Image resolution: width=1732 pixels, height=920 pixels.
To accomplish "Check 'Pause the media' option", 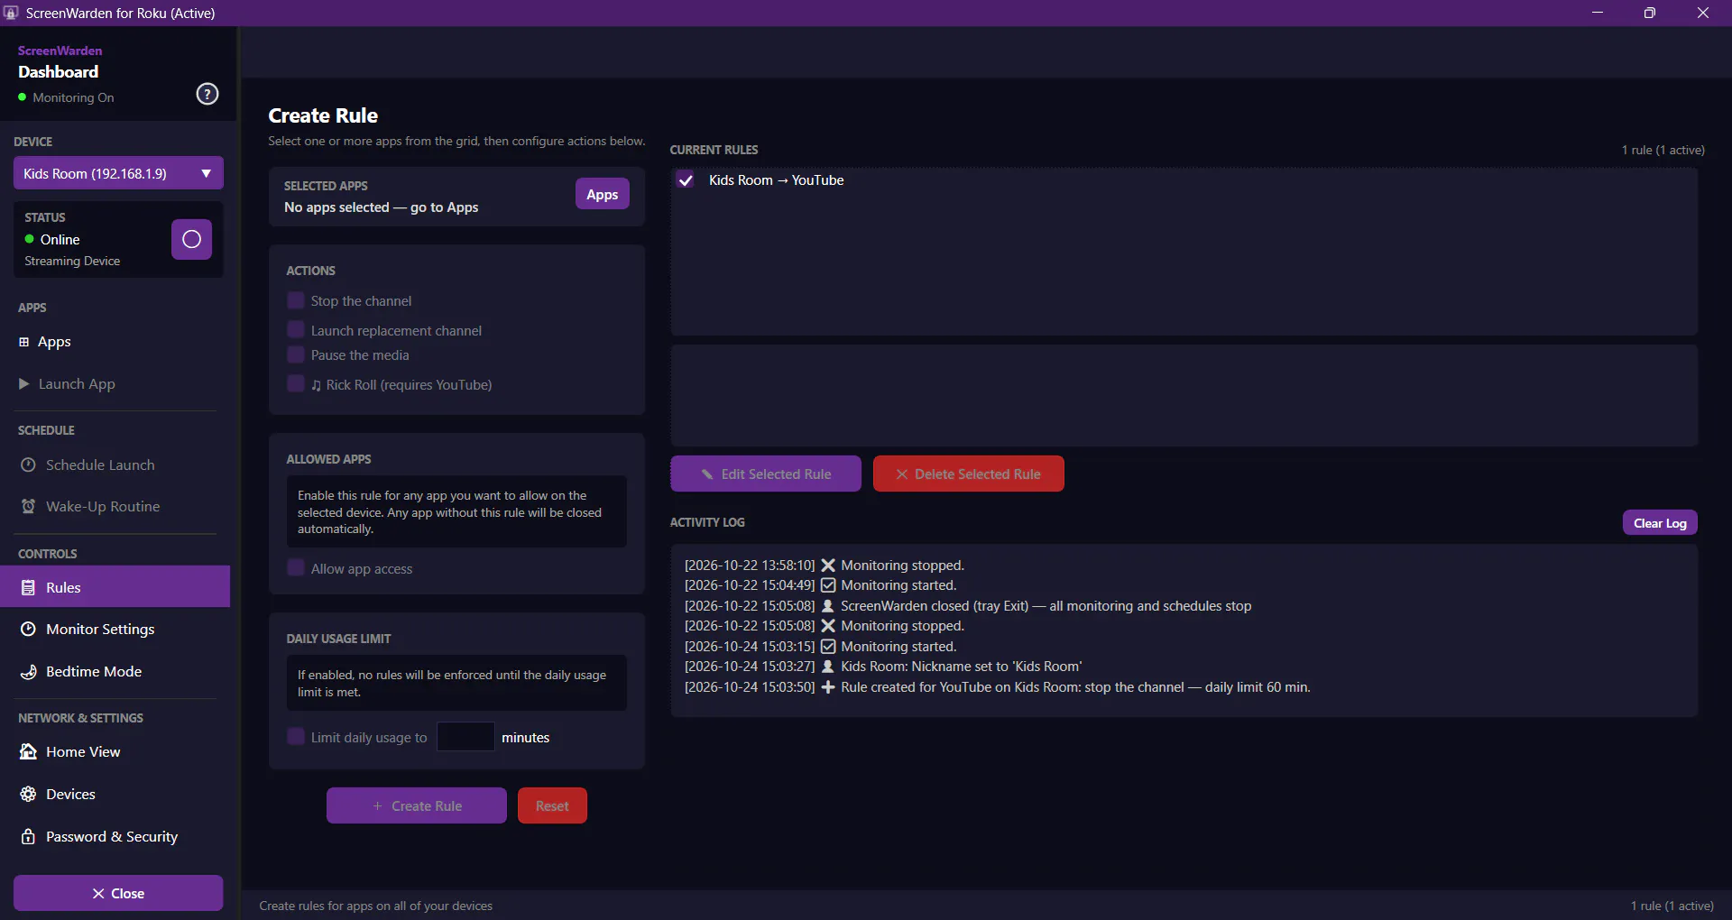I will 296,354.
